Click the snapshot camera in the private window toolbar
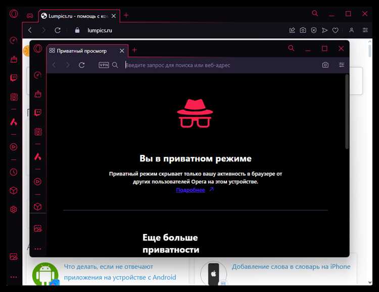This screenshot has height=292, width=379. 325,65
